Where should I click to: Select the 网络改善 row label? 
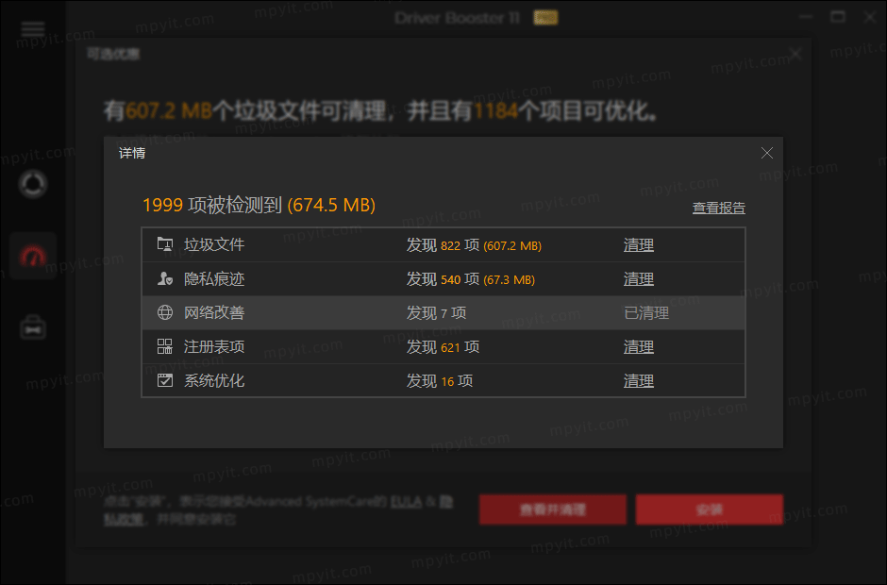(x=214, y=312)
